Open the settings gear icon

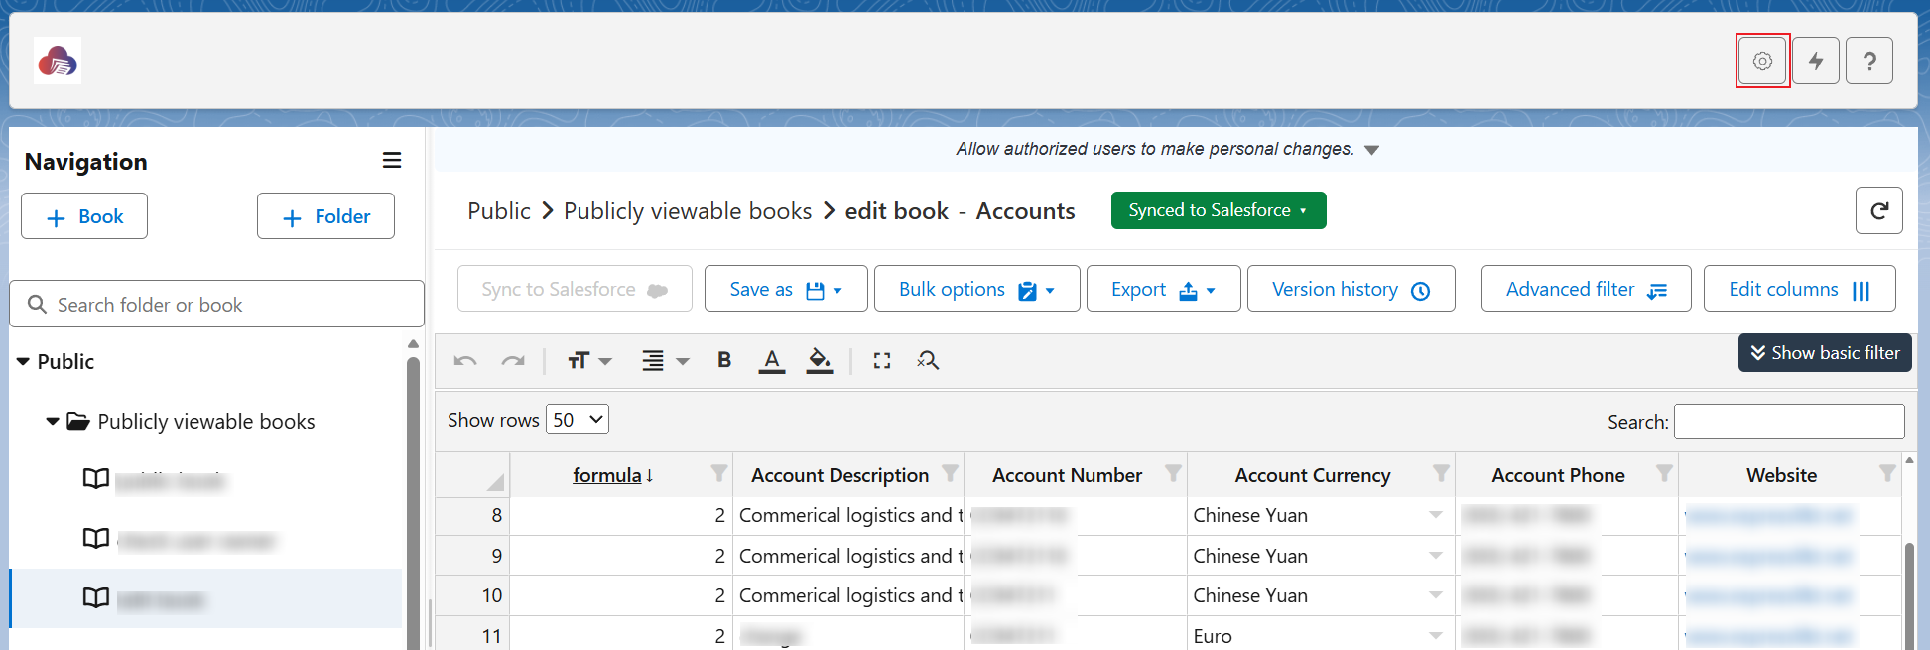point(1762,62)
